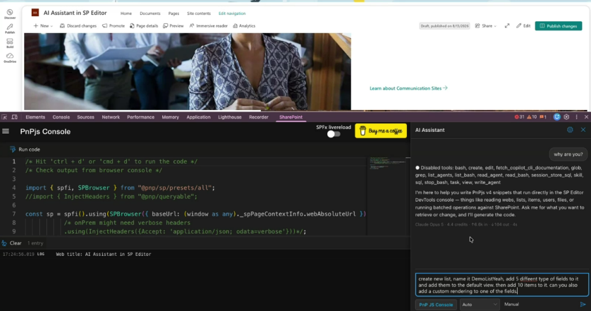Click the issues flag counter
The image size is (591, 311).
tap(543, 117)
